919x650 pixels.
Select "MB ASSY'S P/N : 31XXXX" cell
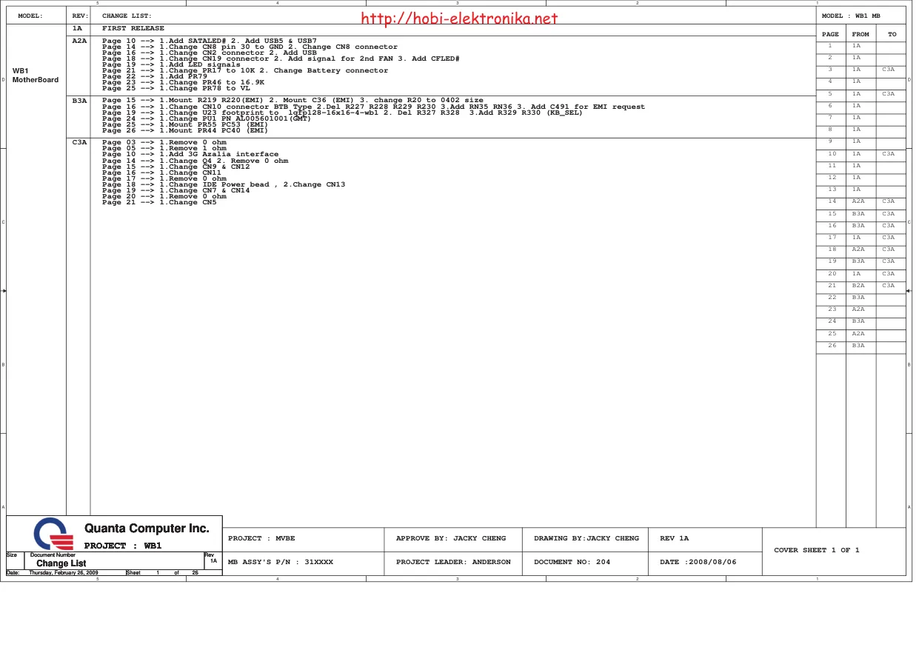[x=281, y=562]
